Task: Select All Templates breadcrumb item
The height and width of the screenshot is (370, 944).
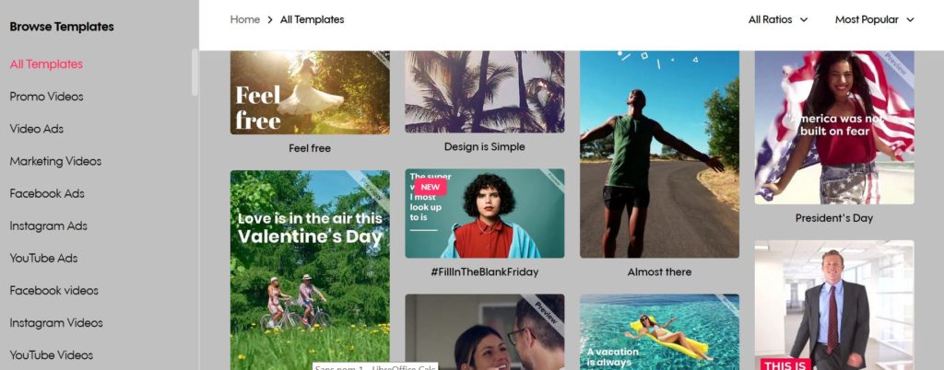Action: [x=312, y=20]
